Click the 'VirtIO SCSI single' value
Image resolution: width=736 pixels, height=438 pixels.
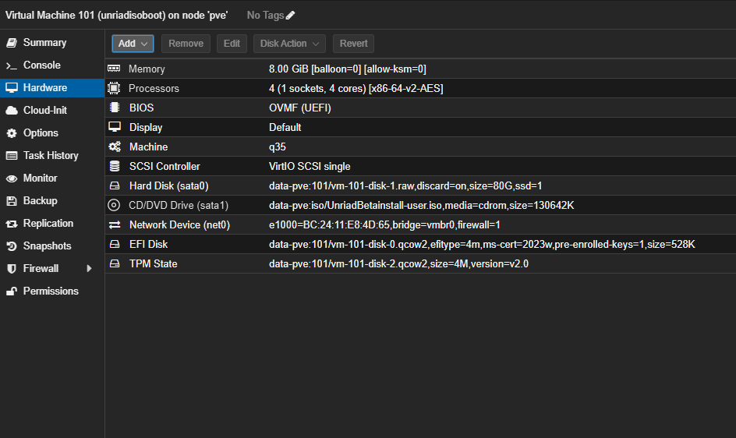point(310,166)
